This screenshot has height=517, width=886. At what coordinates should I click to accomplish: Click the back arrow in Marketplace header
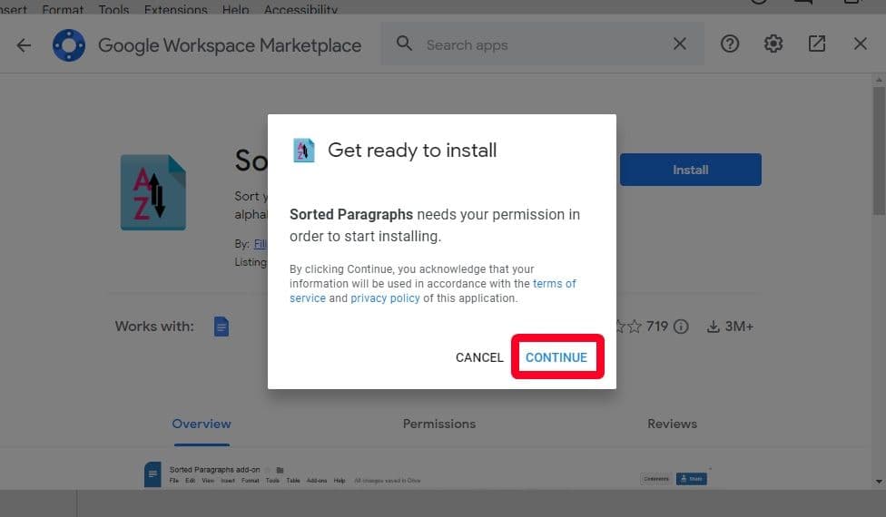24,44
